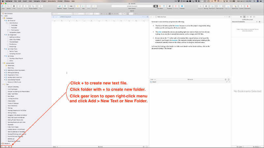Follow the "binder" link in the tutorial text
This screenshot has width=264, height=148.
coord(177,26)
